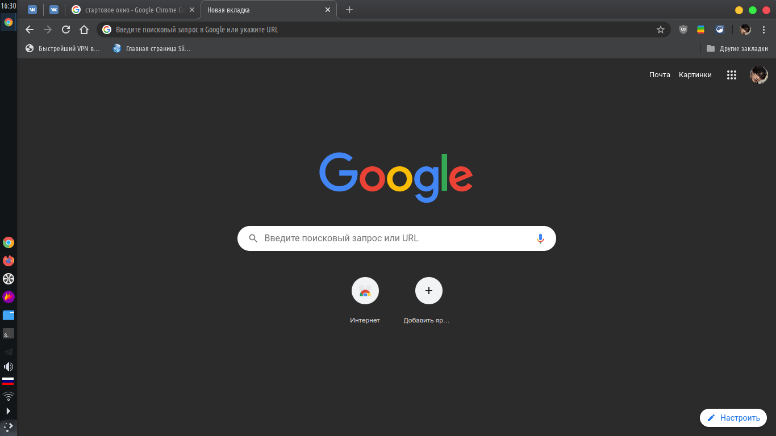Open a new tab with plus button

pyautogui.click(x=349, y=10)
